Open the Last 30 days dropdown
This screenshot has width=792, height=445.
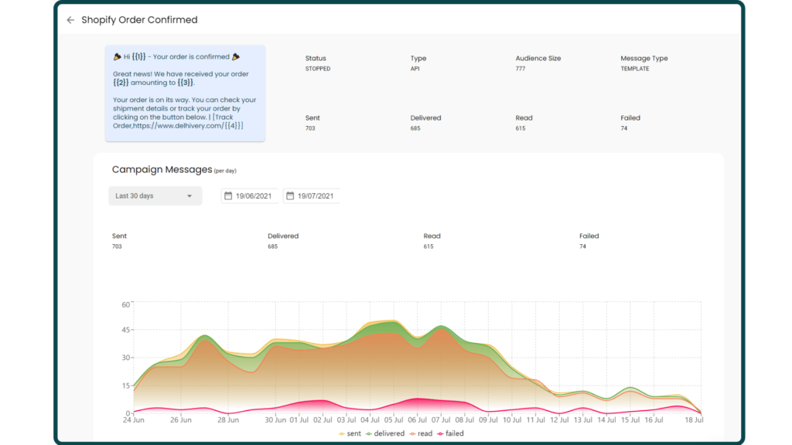(x=155, y=196)
